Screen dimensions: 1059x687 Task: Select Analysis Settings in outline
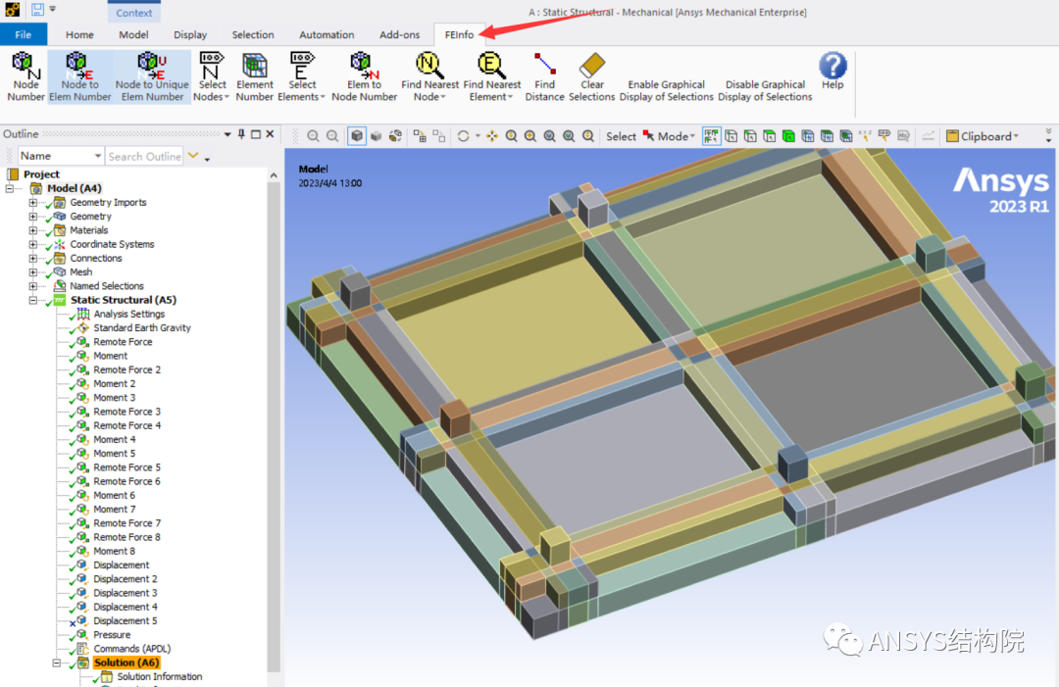129,314
